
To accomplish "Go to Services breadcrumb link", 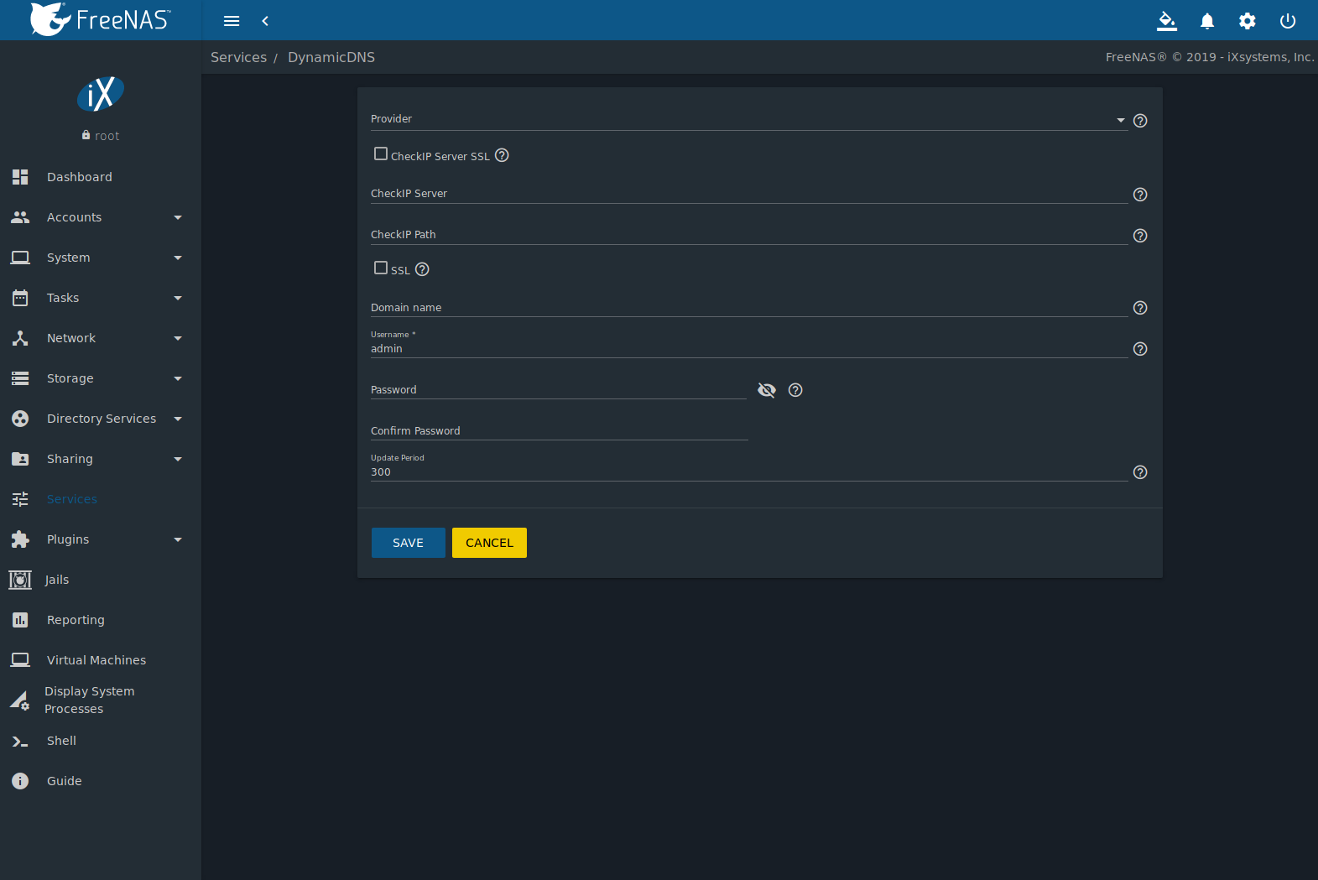I will click(238, 57).
